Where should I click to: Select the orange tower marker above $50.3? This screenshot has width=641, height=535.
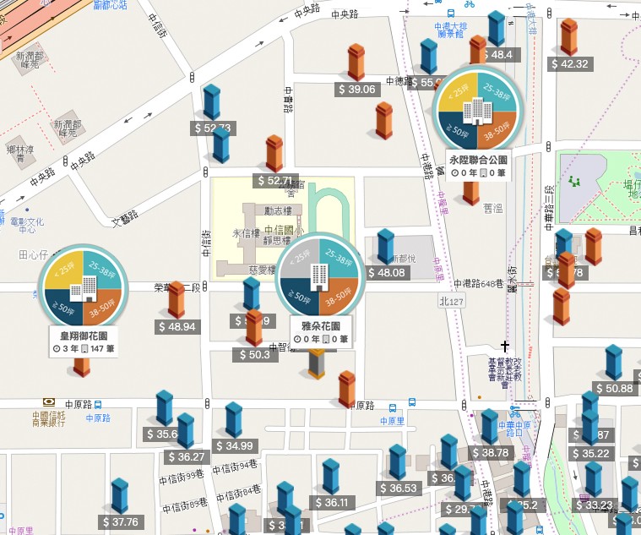pos(254,328)
